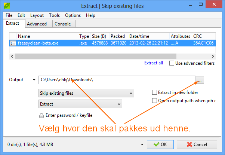The width and height of the screenshot is (225, 155).
Task: Sort by the Size (B) column header
Action: pyautogui.click(x=100, y=36)
